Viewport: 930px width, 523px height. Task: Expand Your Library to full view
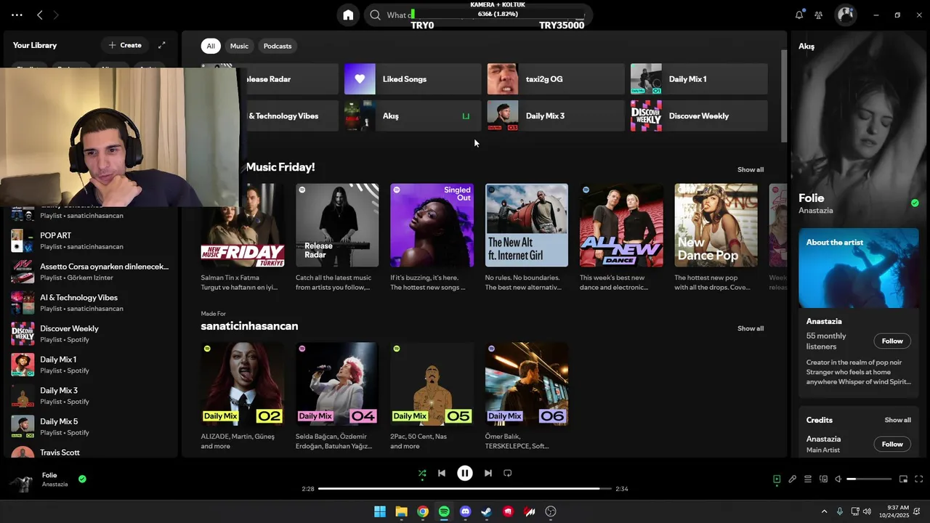tap(162, 45)
